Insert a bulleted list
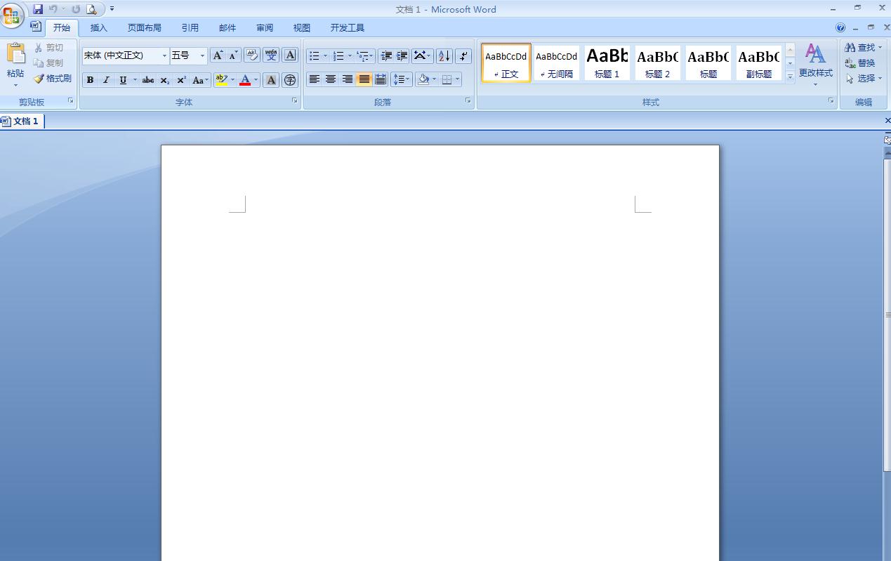The width and height of the screenshot is (891, 561). pyautogui.click(x=314, y=55)
